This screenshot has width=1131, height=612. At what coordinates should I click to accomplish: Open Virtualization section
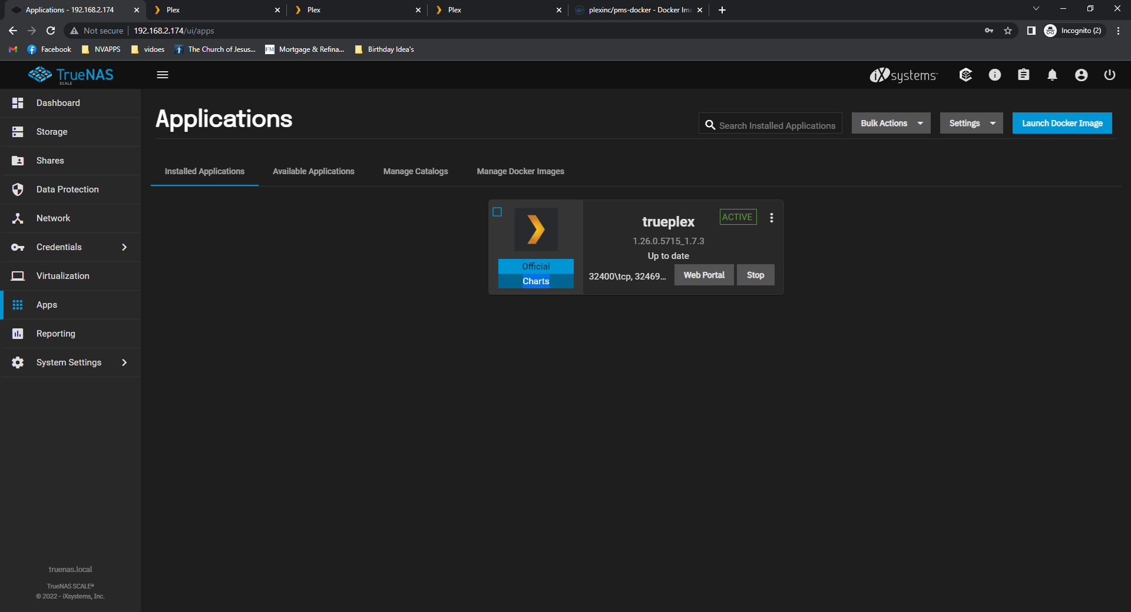click(71, 276)
